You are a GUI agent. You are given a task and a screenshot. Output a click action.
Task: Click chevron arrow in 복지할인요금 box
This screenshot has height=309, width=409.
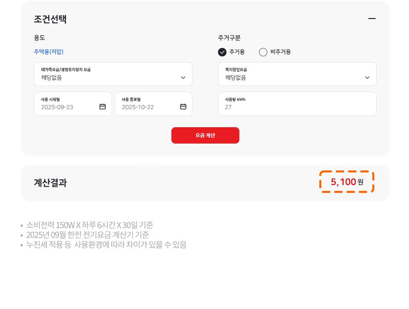click(x=367, y=78)
